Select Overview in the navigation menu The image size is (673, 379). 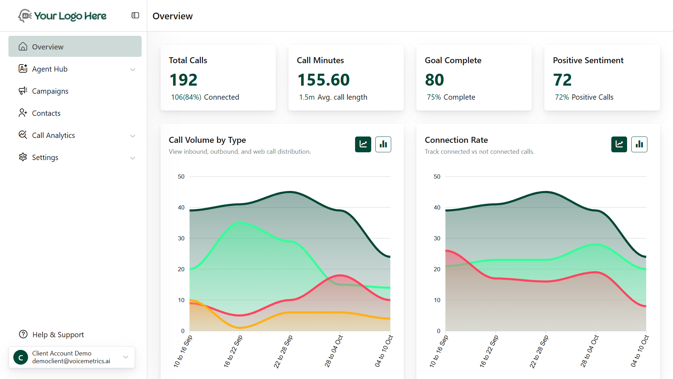tap(48, 46)
